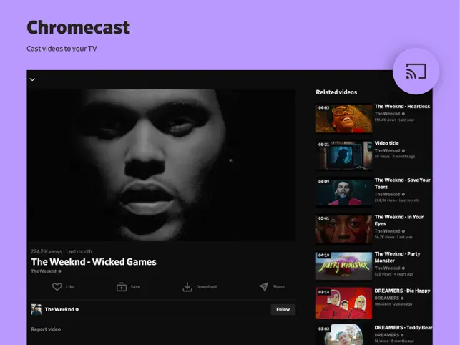Select DREAMERS - Teddy Bear title

click(403, 327)
